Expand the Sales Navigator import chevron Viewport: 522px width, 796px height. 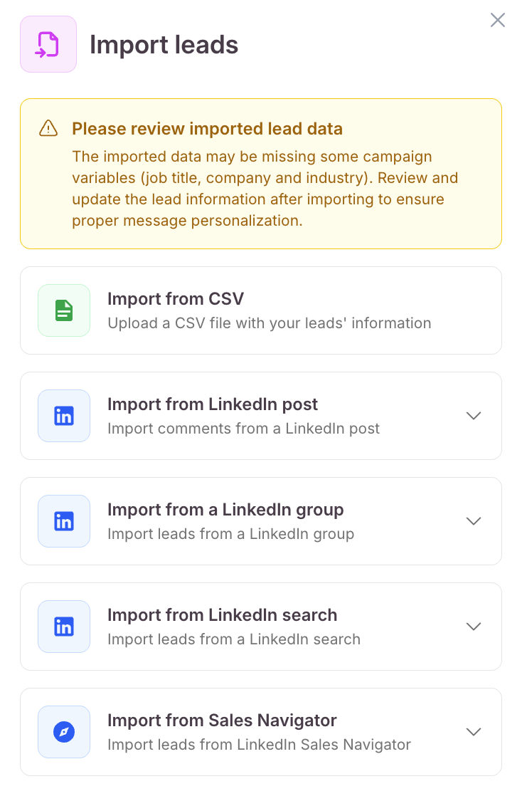[x=474, y=731]
